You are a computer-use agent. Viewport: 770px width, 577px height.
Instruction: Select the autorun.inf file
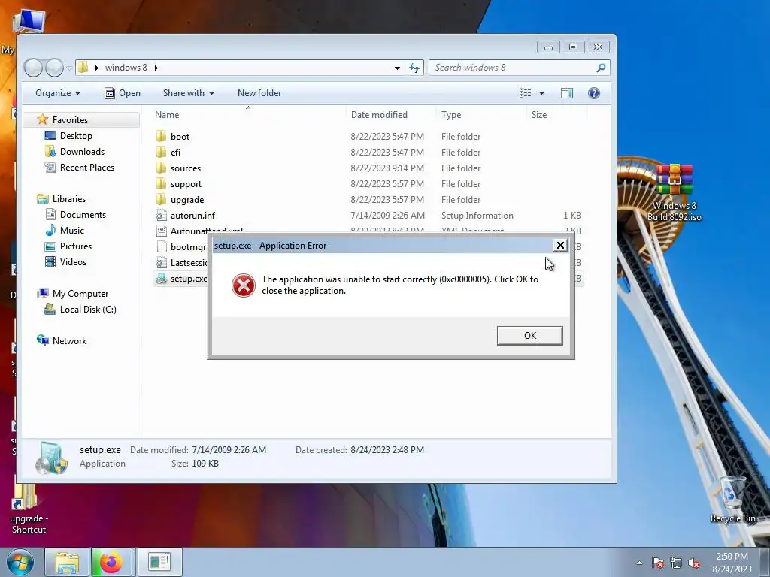point(192,216)
